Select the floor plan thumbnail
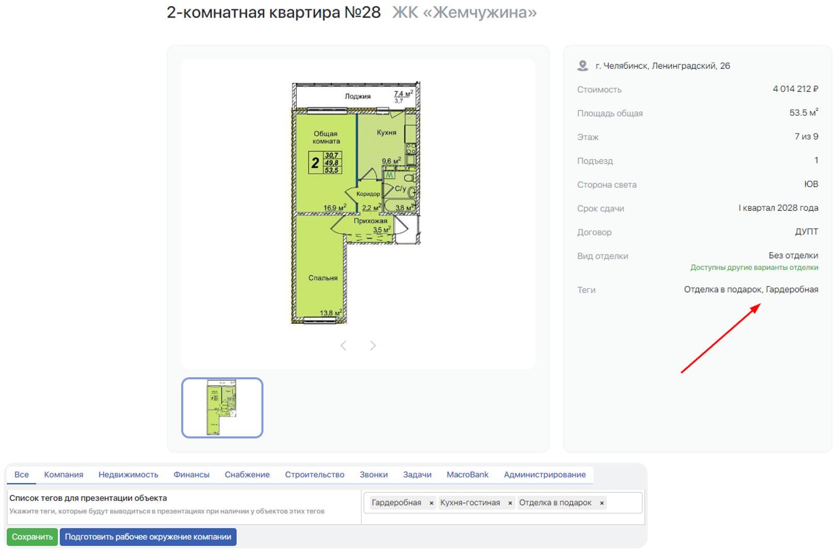Screen dimensions: 835x551 pyautogui.click(x=222, y=408)
